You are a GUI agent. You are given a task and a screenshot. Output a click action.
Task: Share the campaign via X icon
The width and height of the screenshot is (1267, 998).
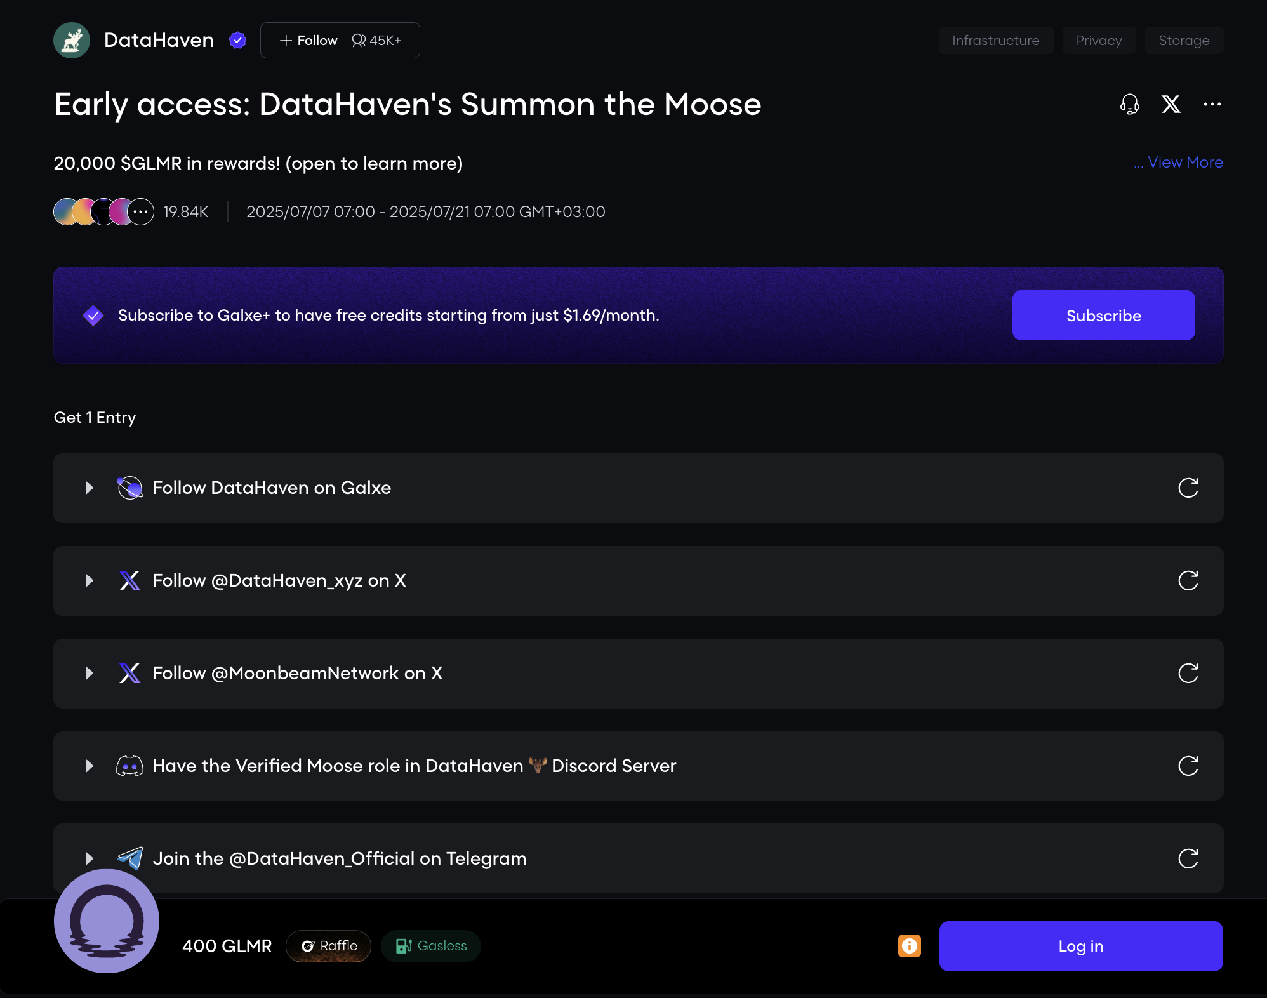pos(1171,104)
